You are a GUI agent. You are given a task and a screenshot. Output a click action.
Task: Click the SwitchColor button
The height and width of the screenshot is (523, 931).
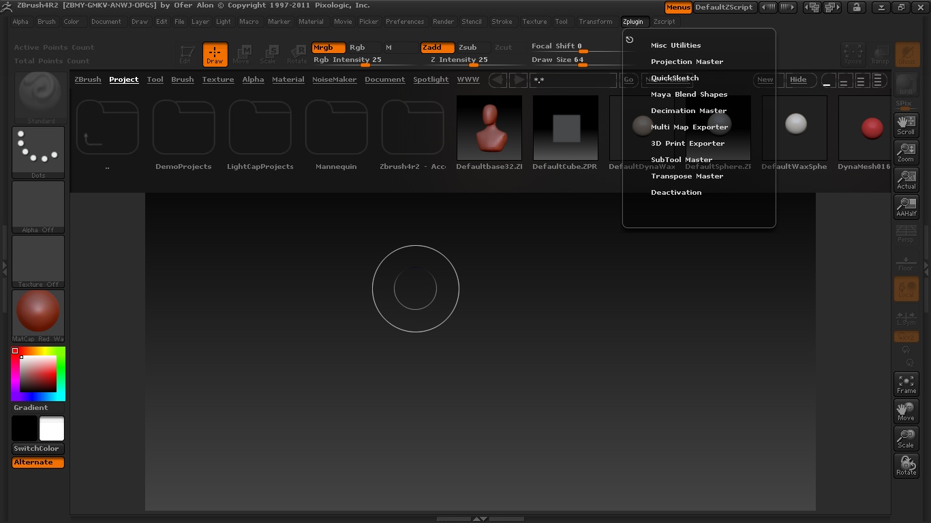point(38,449)
